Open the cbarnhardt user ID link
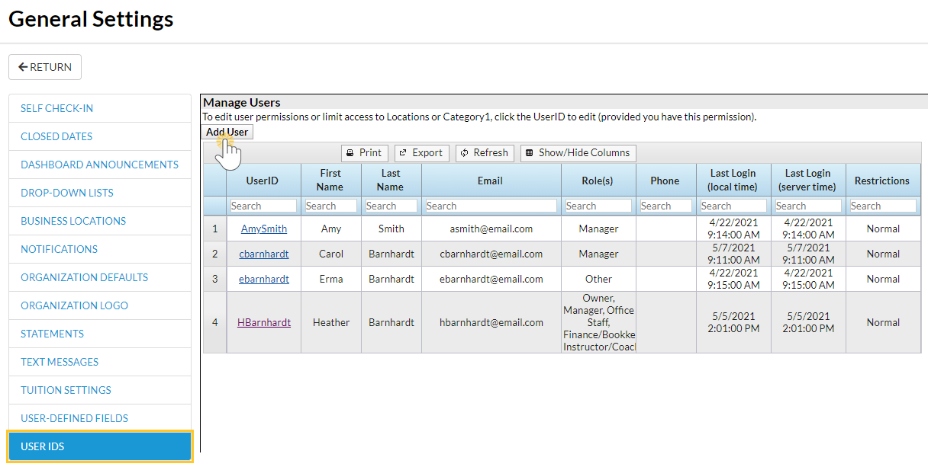 coord(264,254)
